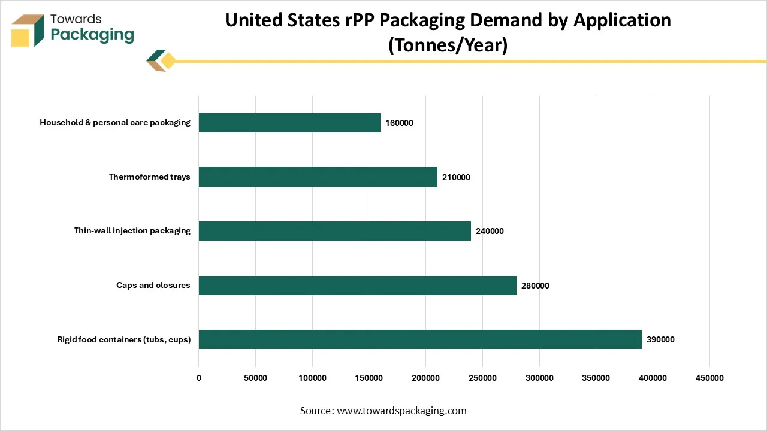Click the 210000 value label
This screenshot has width=767, height=431.
click(x=456, y=177)
